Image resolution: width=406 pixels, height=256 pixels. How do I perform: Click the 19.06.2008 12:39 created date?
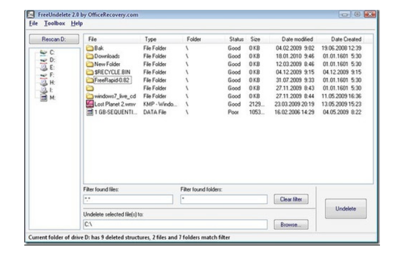click(341, 48)
